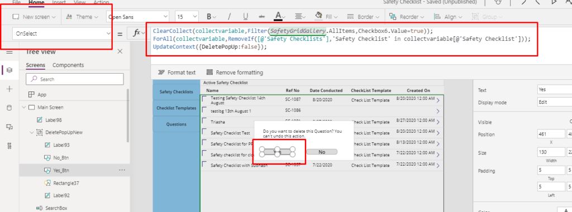The image size is (572, 212).
Task: Open the font color picker
Action: click(x=280, y=17)
